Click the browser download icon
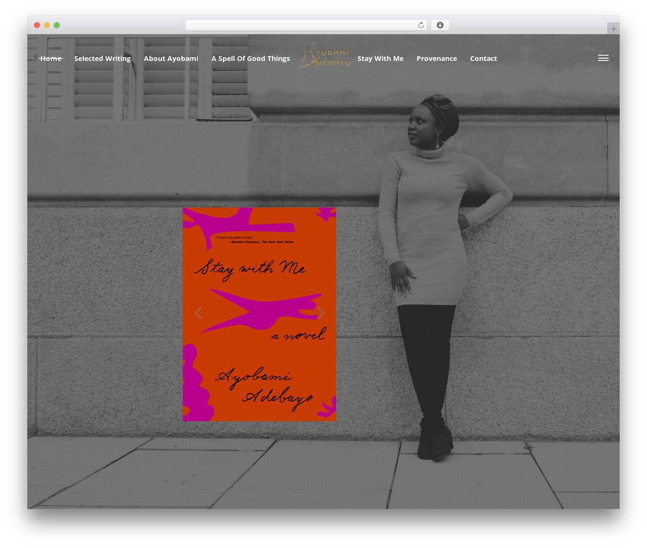The height and width of the screenshot is (548, 647). pos(440,25)
